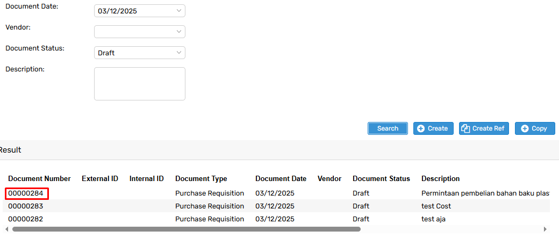
Task: Select document number 00000282
Action: [25, 219]
